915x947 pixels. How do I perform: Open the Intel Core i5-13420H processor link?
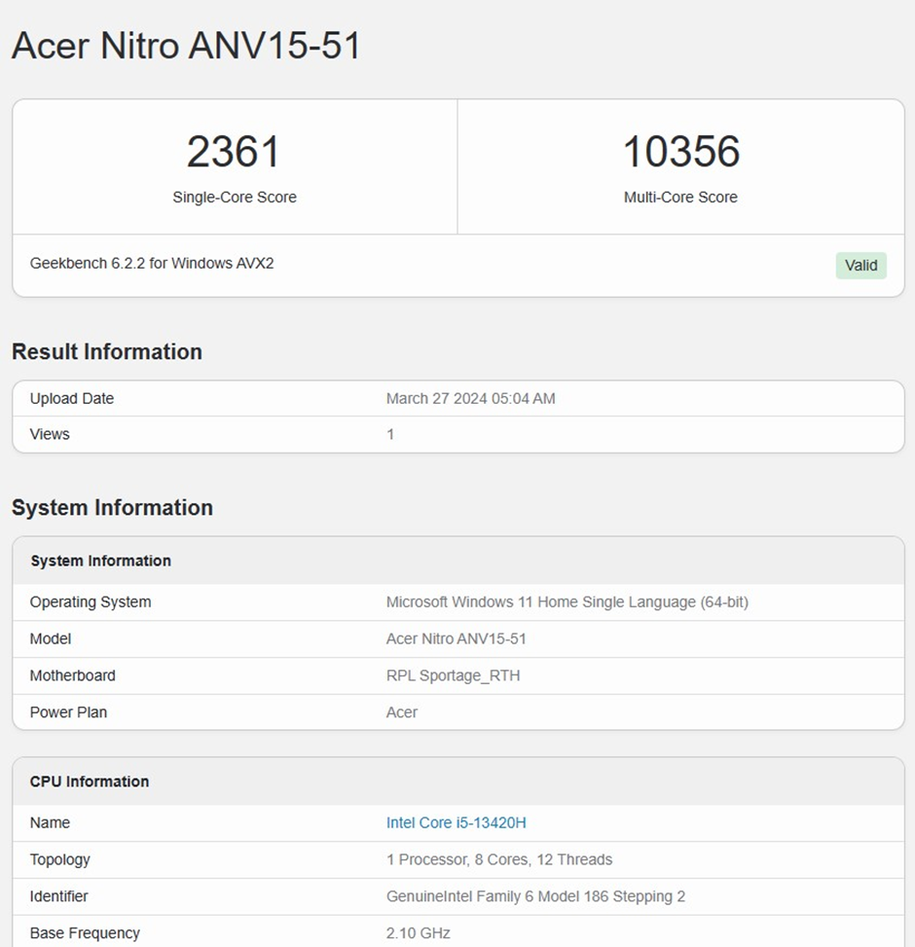456,822
